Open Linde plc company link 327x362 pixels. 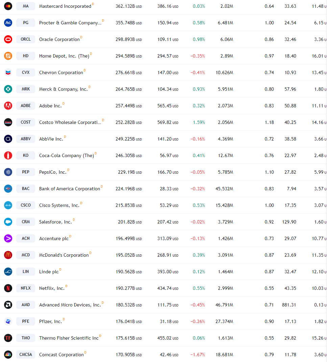pos(49,272)
